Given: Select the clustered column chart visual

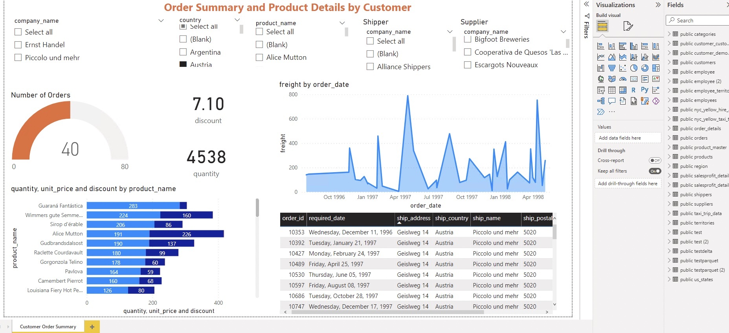Looking at the screenshot, I should pyautogui.click(x=634, y=46).
